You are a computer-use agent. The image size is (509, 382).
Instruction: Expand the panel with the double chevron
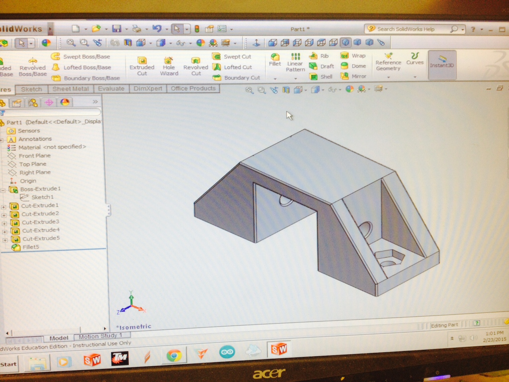coord(95,101)
